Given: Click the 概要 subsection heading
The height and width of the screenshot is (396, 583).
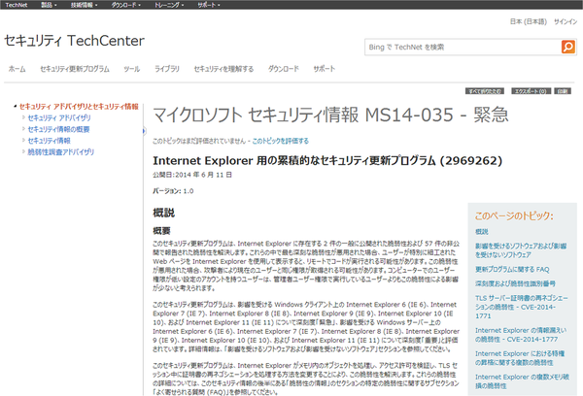Looking at the screenshot, I should pos(161,231).
